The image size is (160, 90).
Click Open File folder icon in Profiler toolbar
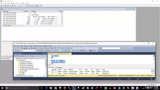(6, 5)
